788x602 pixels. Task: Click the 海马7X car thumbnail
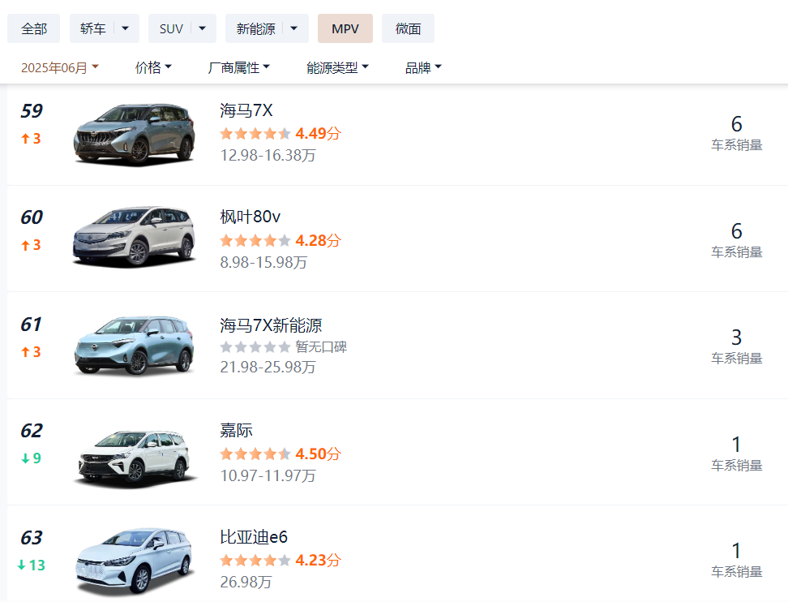[x=135, y=135]
